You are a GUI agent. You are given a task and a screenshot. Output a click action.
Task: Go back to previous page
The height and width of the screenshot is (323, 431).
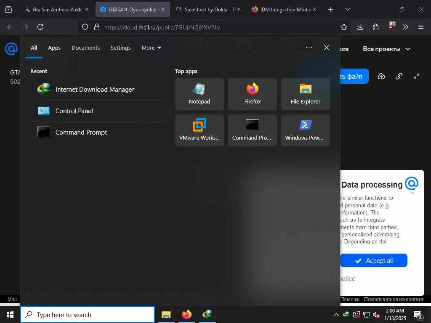pos(10,27)
